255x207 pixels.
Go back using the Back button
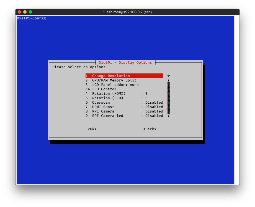[150, 129]
